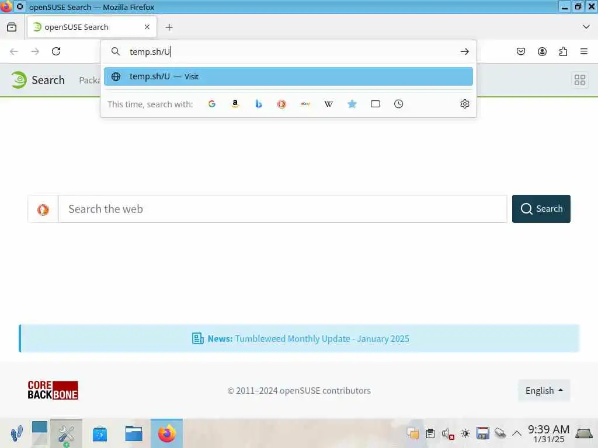This screenshot has width=598, height=448.
Task: Open the virtual desktop pager
Action: click(40, 433)
